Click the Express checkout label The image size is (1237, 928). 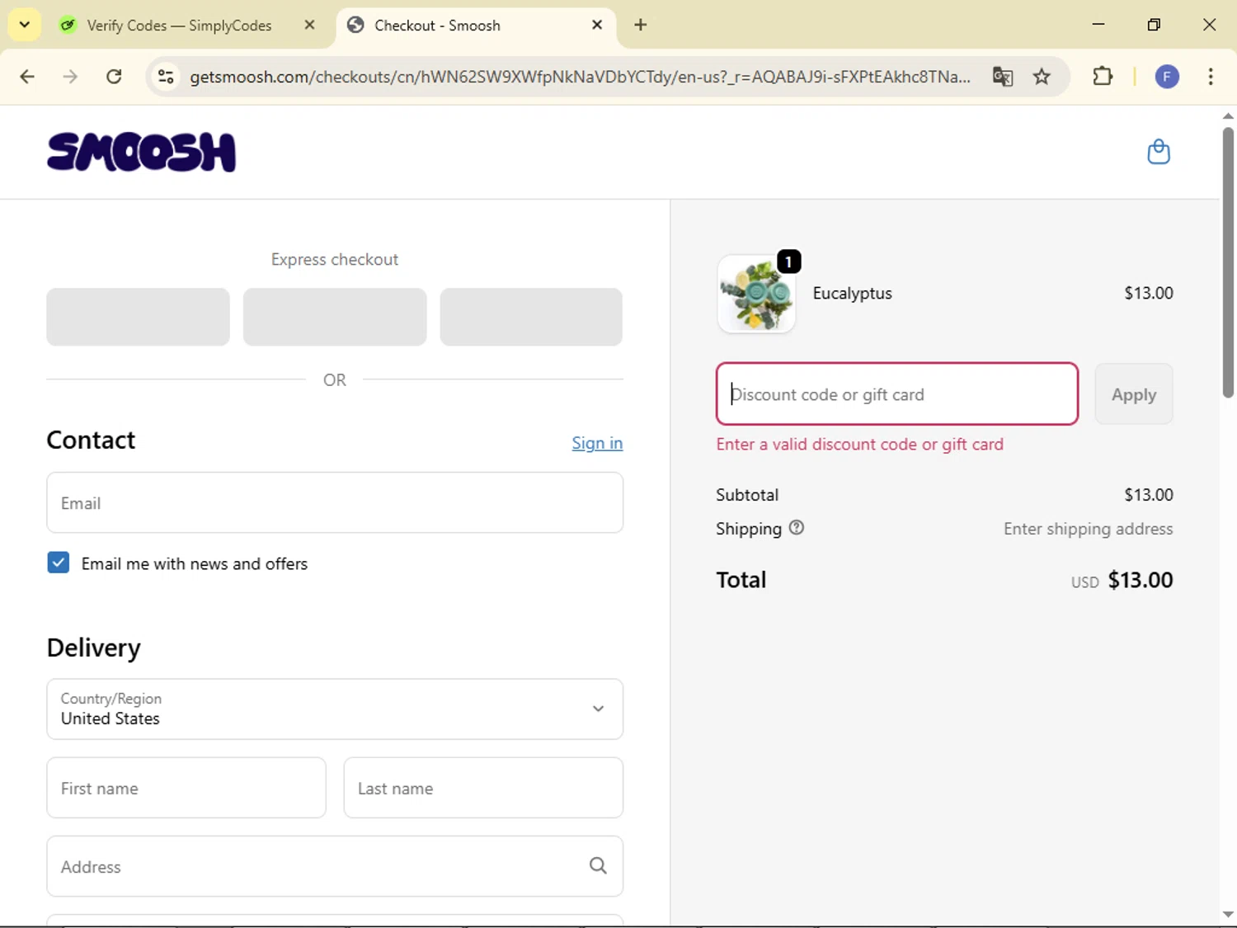pyautogui.click(x=335, y=259)
